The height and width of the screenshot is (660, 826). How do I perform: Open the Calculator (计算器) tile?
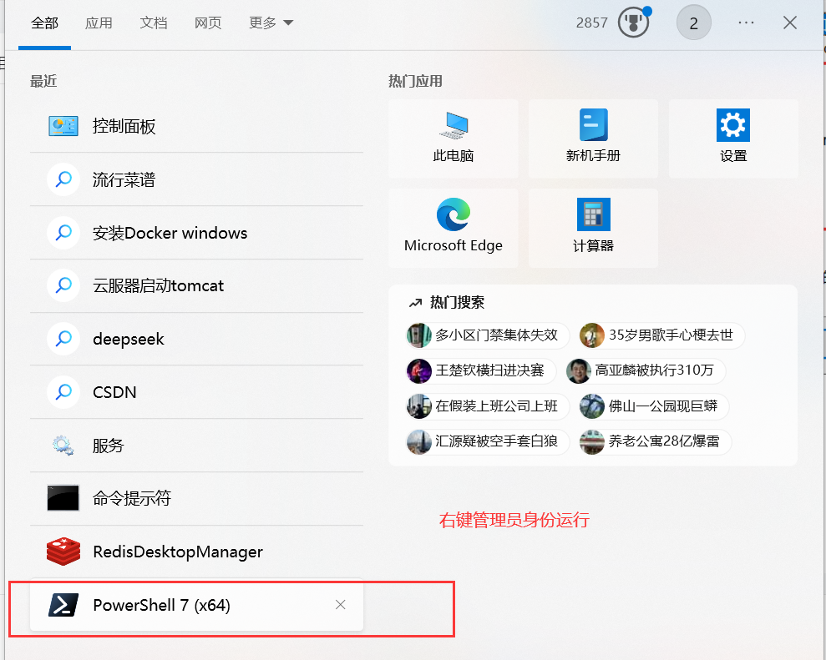point(593,228)
